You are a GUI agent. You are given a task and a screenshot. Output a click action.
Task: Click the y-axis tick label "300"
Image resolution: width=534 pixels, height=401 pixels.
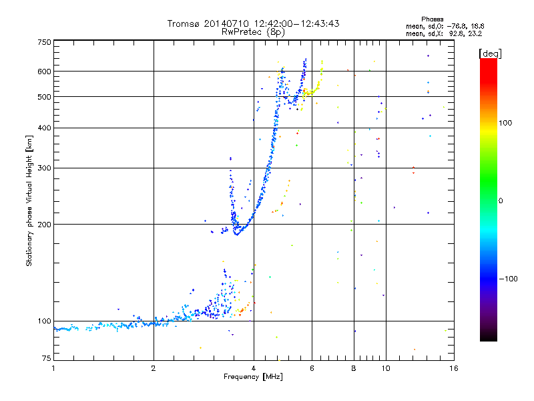[44, 168]
